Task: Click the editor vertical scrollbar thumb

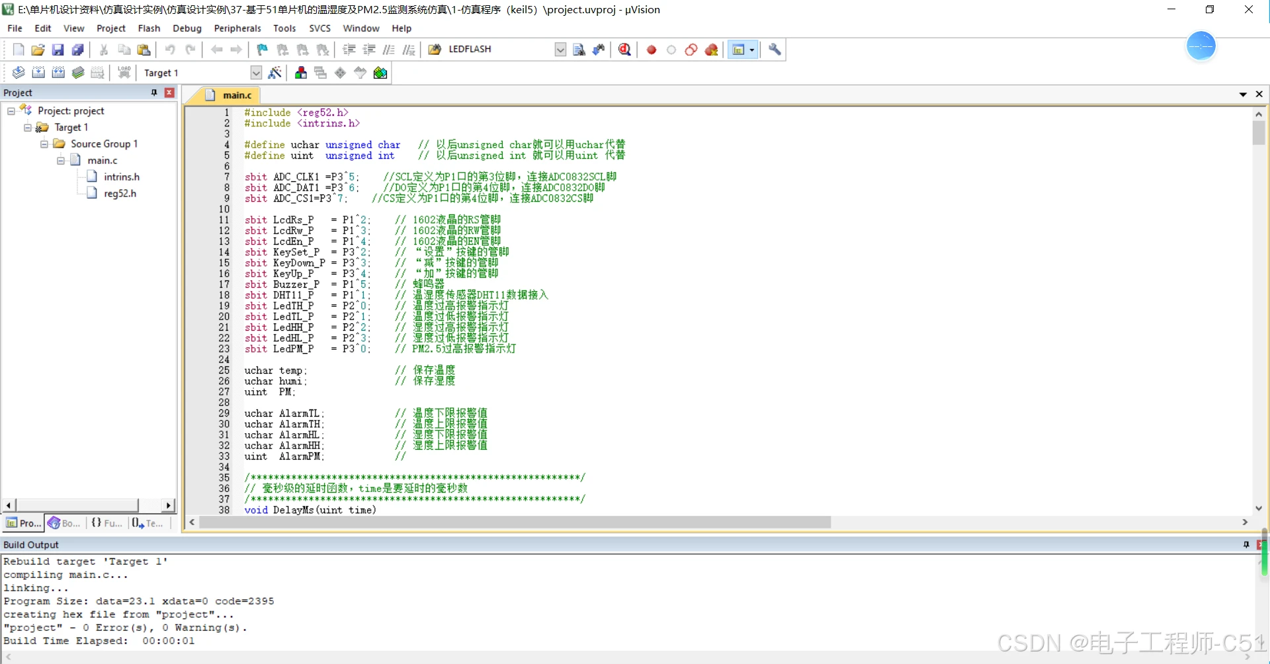Action: tap(1259, 132)
